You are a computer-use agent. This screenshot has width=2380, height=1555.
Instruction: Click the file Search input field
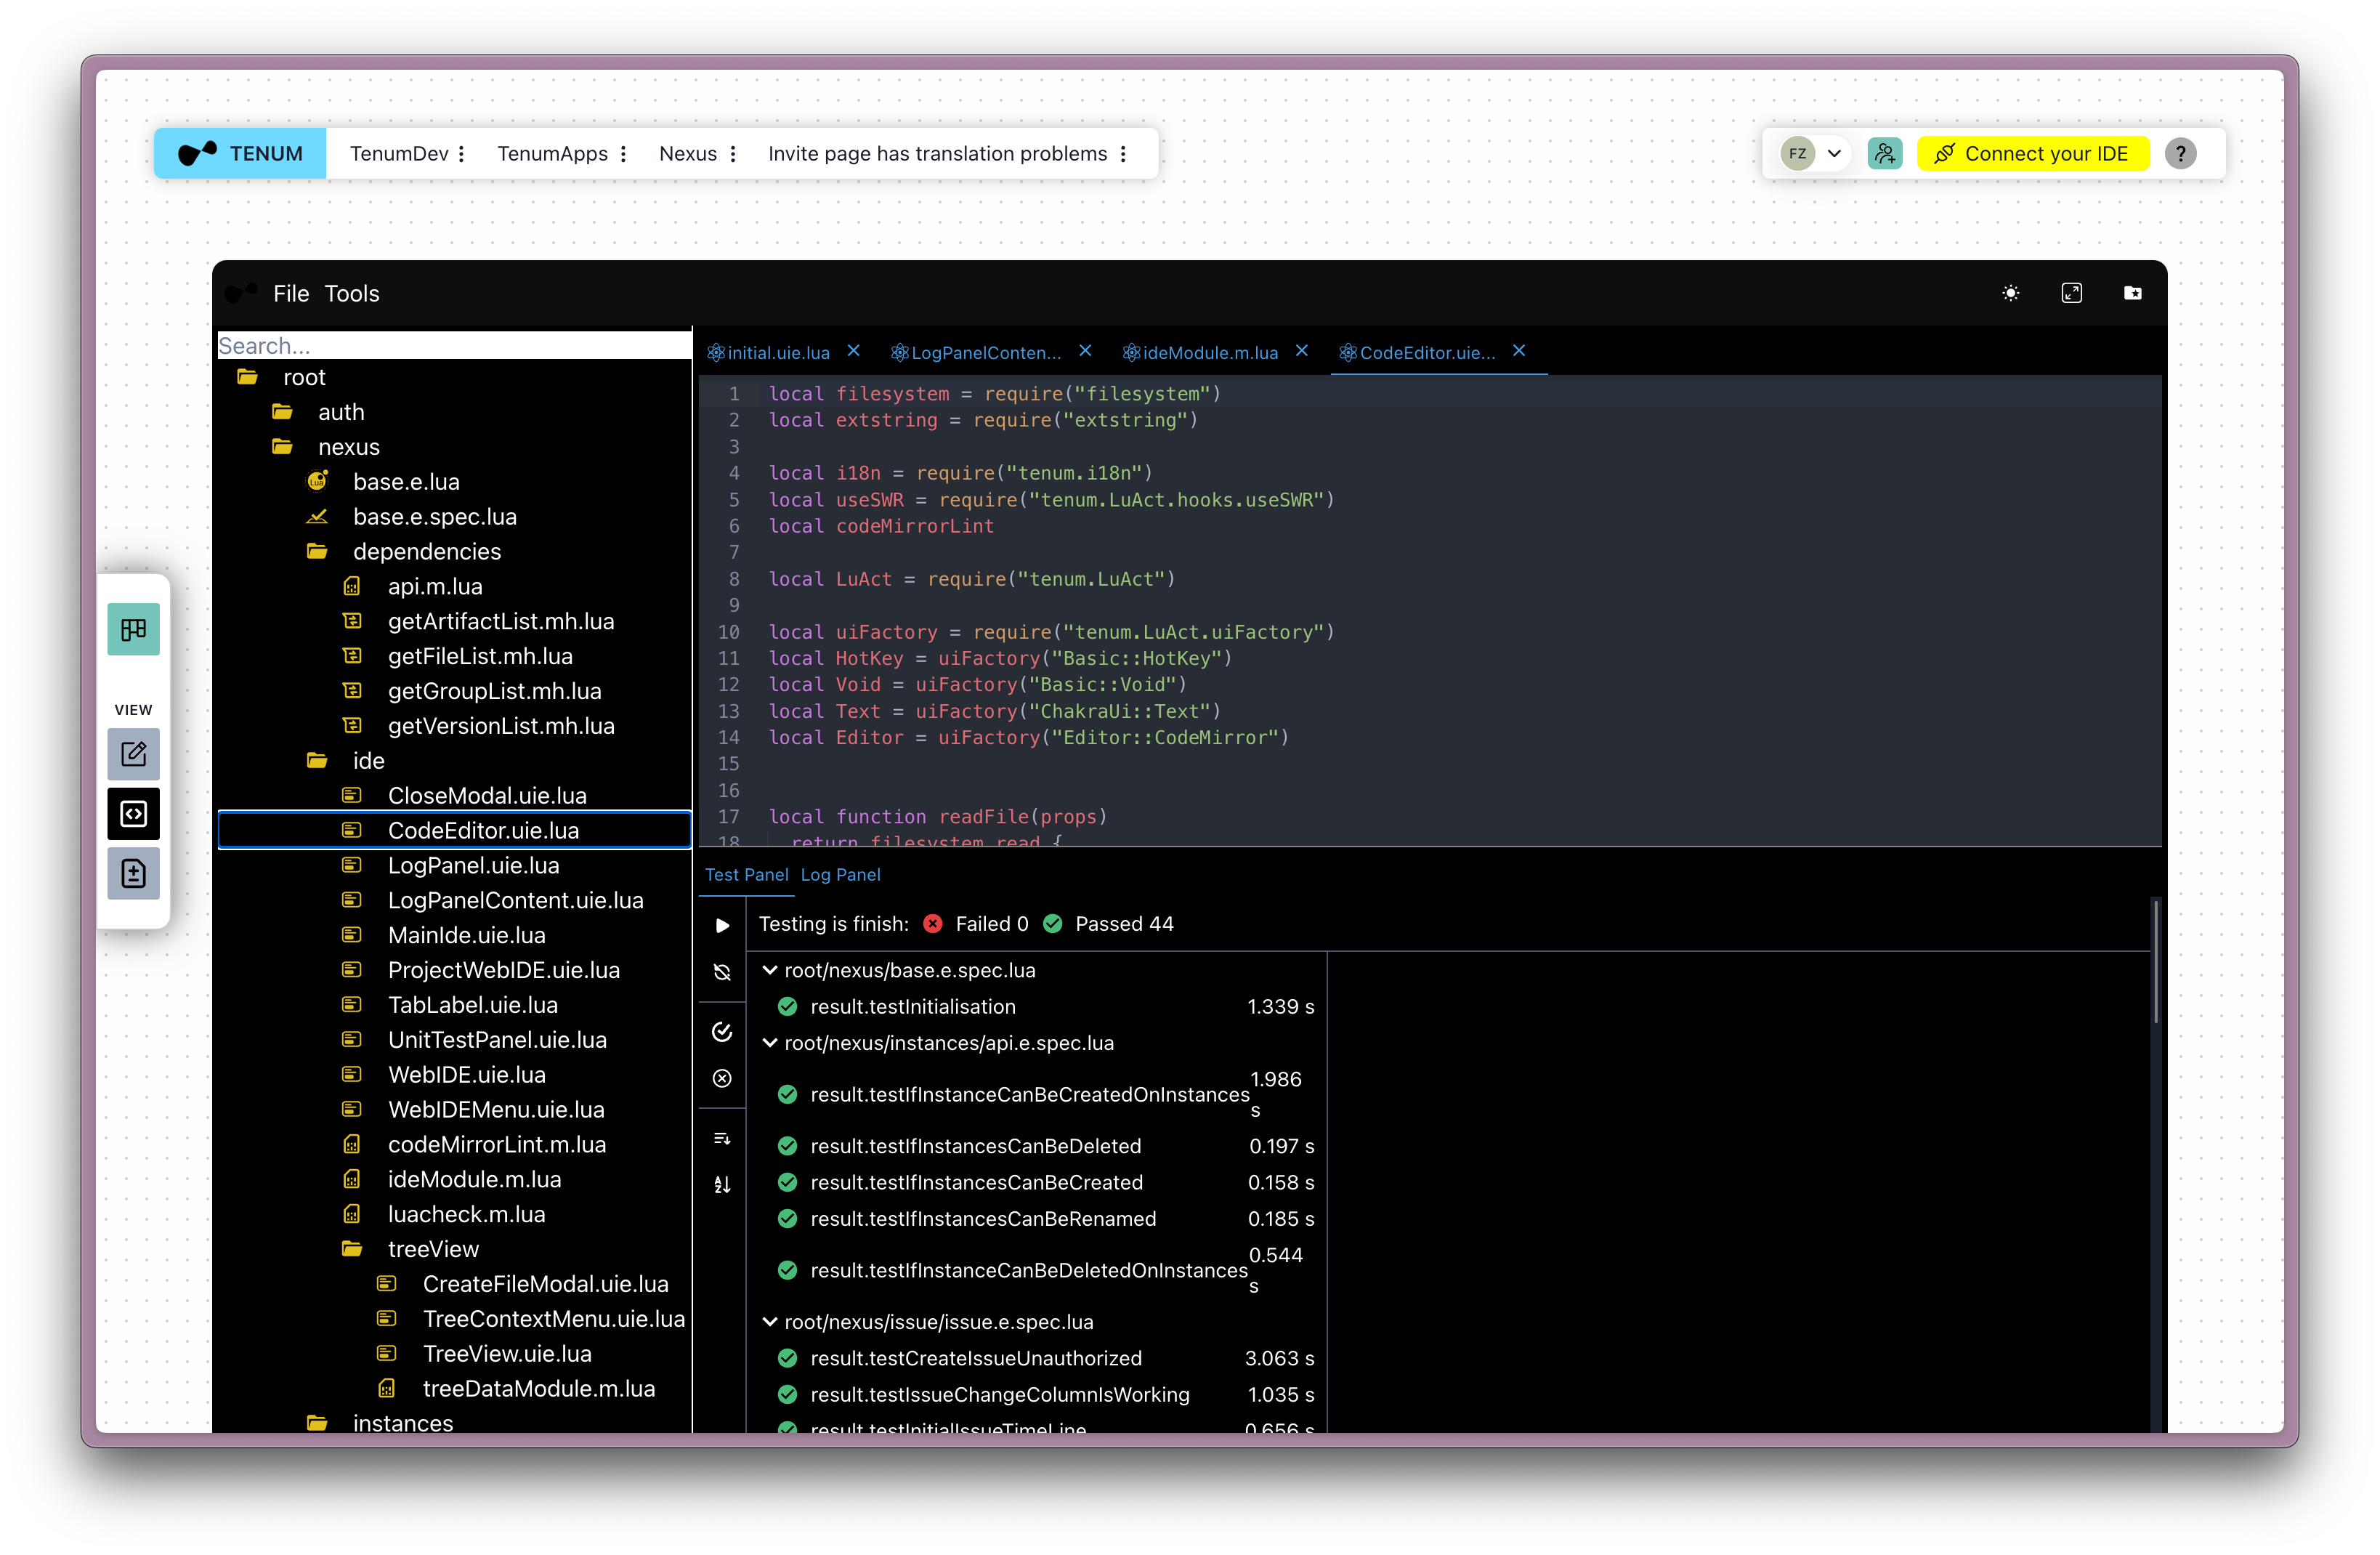(x=453, y=346)
